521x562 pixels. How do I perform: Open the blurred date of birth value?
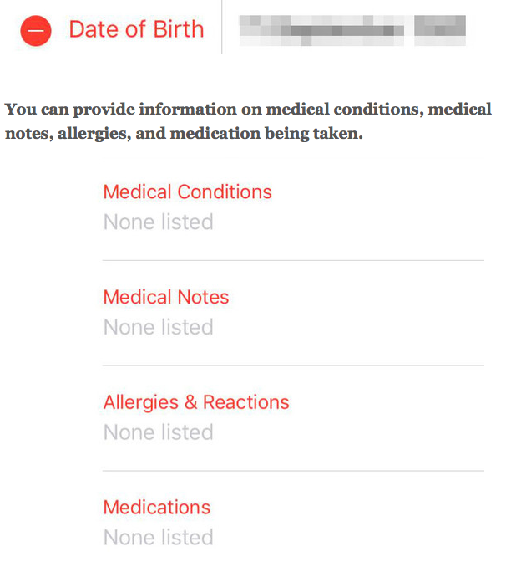click(x=352, y=30)
